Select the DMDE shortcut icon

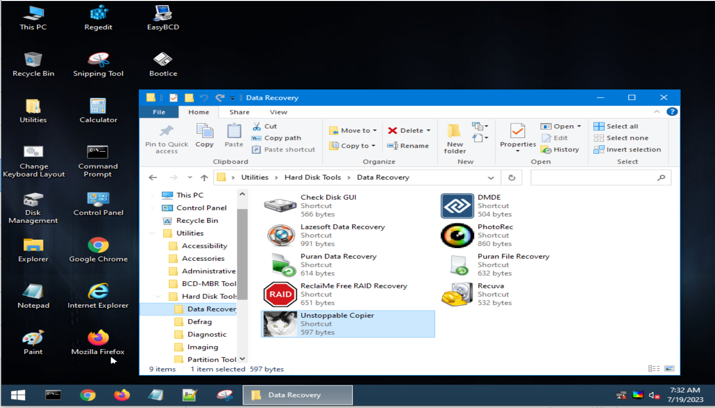(457, 206)
